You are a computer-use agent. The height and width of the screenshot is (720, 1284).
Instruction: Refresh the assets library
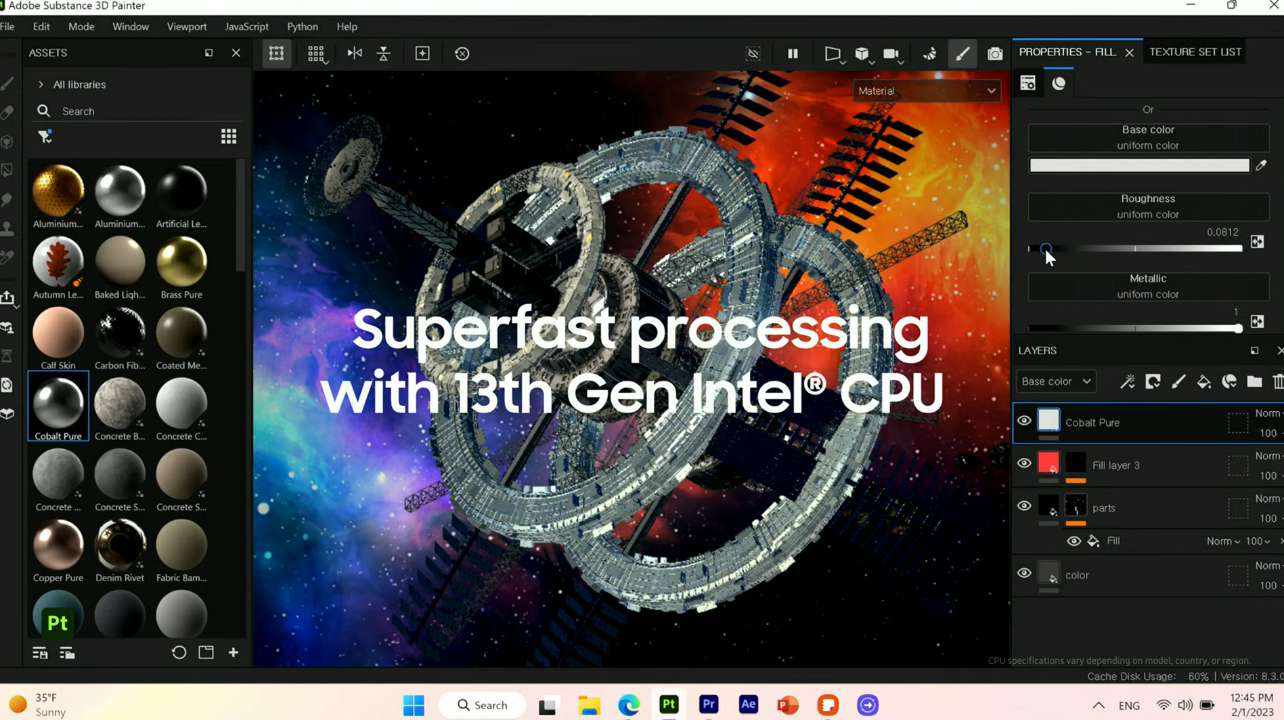179,652
